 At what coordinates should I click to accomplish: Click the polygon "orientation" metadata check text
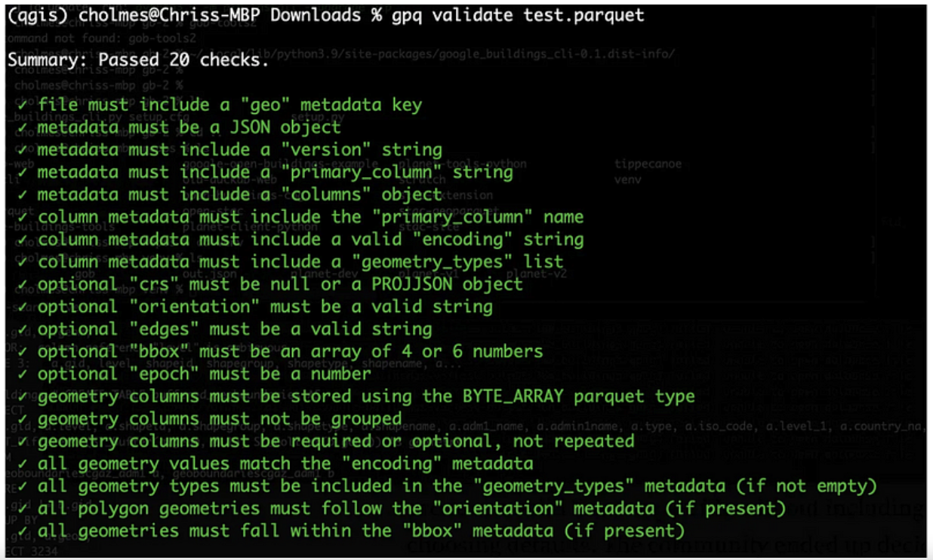point(411,508)
